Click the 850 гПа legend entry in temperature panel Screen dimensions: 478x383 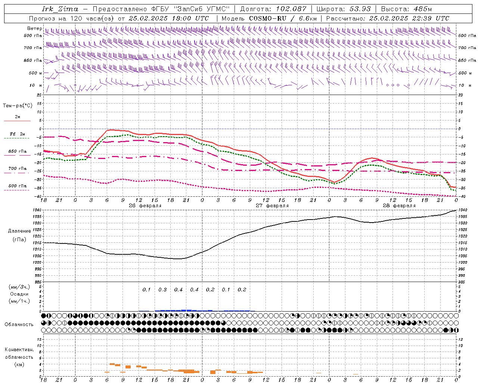[18, 151]
